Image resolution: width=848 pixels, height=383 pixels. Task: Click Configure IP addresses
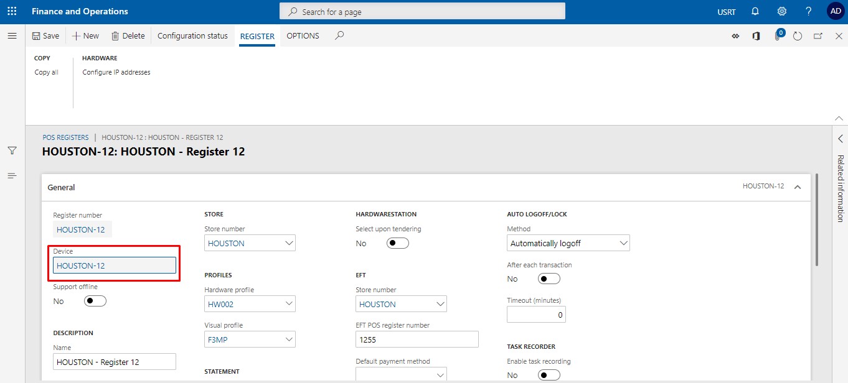pos(116,72)
